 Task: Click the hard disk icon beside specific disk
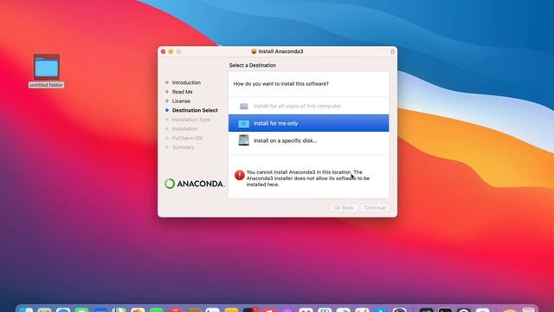(x=243, y=140)
